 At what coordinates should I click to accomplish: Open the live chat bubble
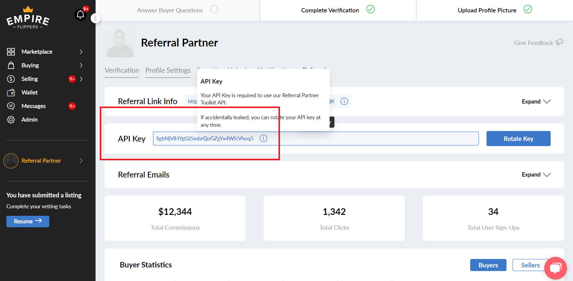coord(555,268)
